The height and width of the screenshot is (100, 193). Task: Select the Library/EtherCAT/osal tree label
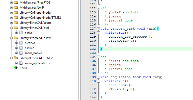coord(34,28)
